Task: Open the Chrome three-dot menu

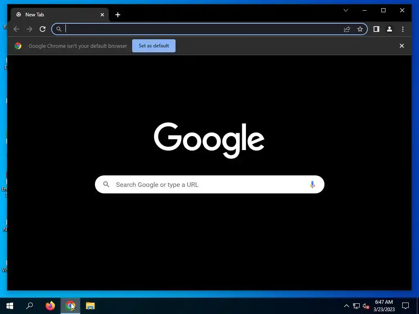Action: (x=403, y=29)
